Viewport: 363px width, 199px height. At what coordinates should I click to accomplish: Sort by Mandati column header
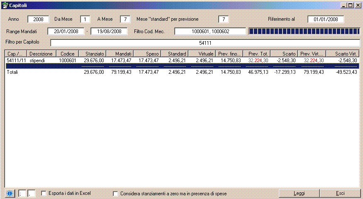click(119, 54)
